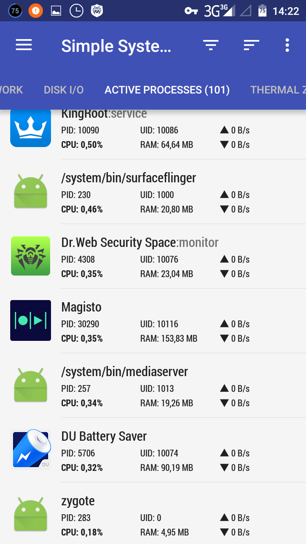306x544 pixels.
Task: Tap the zygote Android robot icon
Action: tap(31, 514)
